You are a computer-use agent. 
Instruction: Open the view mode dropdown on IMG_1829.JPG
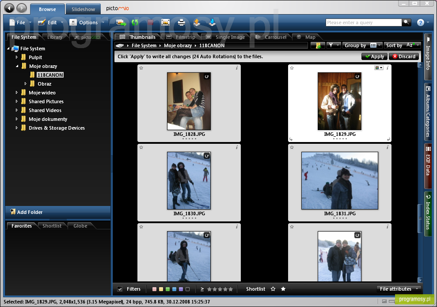(x=379, y=67)
